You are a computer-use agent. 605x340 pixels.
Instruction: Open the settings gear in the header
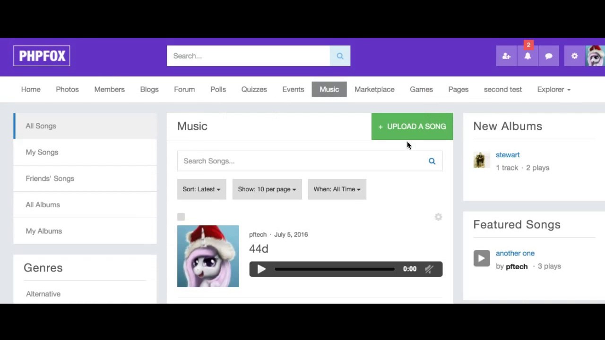point(574,56)
